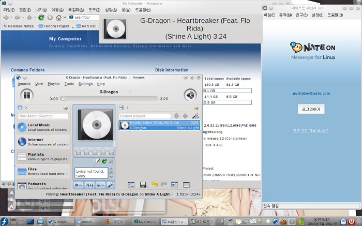This screenshot has width=362, height=226.
Task: Open the Tools menu in Amarok
Action: pyautogui.click(x=69, y=84)
